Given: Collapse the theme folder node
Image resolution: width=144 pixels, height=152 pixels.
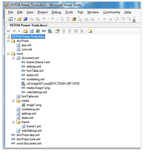Looking at the screenshot, I should pos(14,122).
